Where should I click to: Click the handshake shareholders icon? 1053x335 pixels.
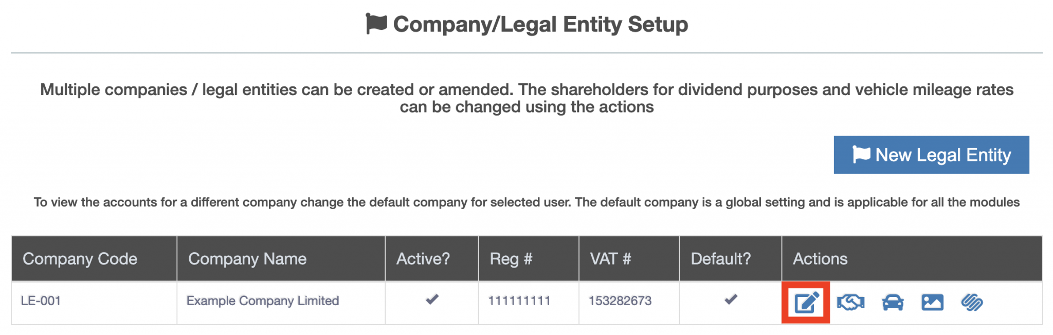click(851, 303)
